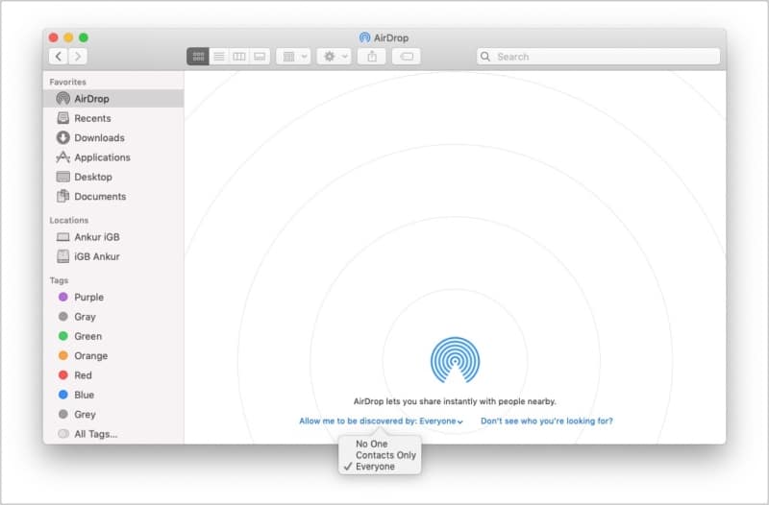Open Applications folder in the sidebar
The width and height of the screenshot is (769, 505).
(102, 157)
